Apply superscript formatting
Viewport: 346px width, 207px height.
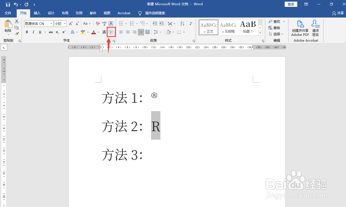click(x=64, y=32)
